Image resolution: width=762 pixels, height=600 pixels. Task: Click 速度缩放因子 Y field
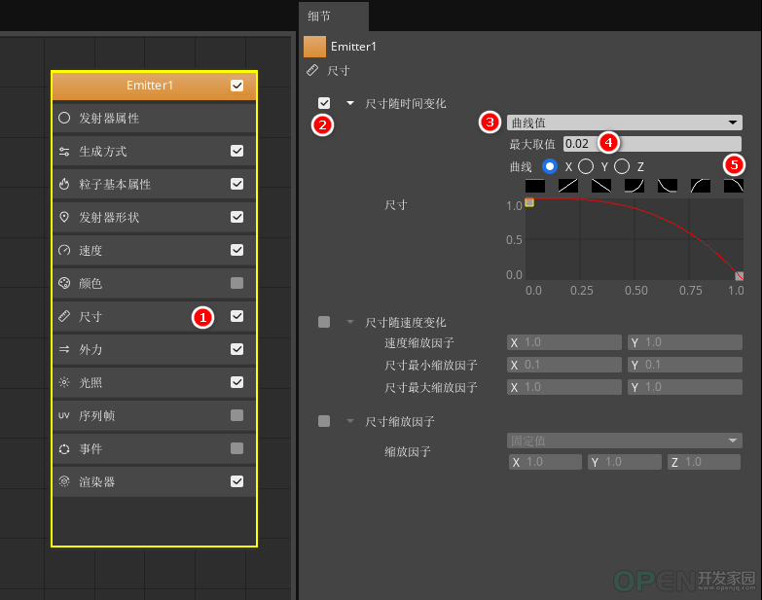685,342
